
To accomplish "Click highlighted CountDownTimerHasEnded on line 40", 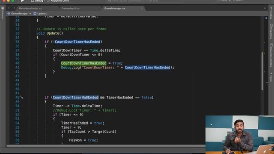I will pyautogui.click(x=84, y=63).
